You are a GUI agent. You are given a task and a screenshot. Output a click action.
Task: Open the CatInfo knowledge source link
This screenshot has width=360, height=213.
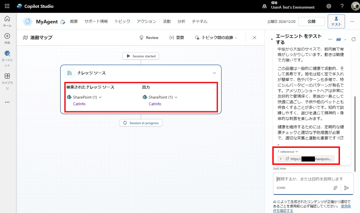coord(79,104)
